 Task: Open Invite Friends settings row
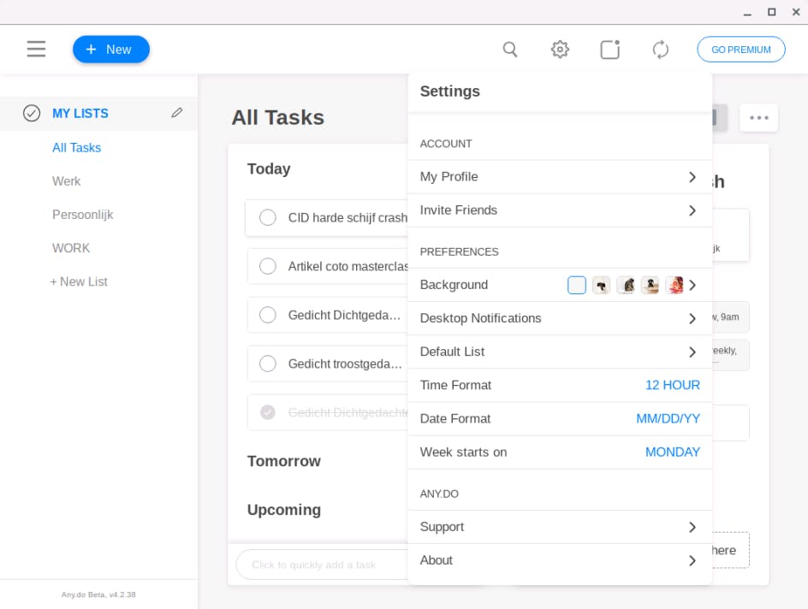point(560,210)
